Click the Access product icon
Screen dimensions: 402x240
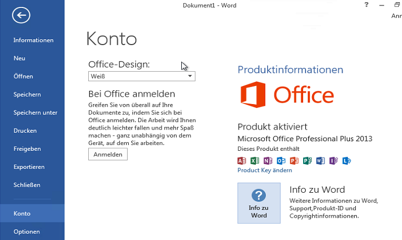point(241,160)
